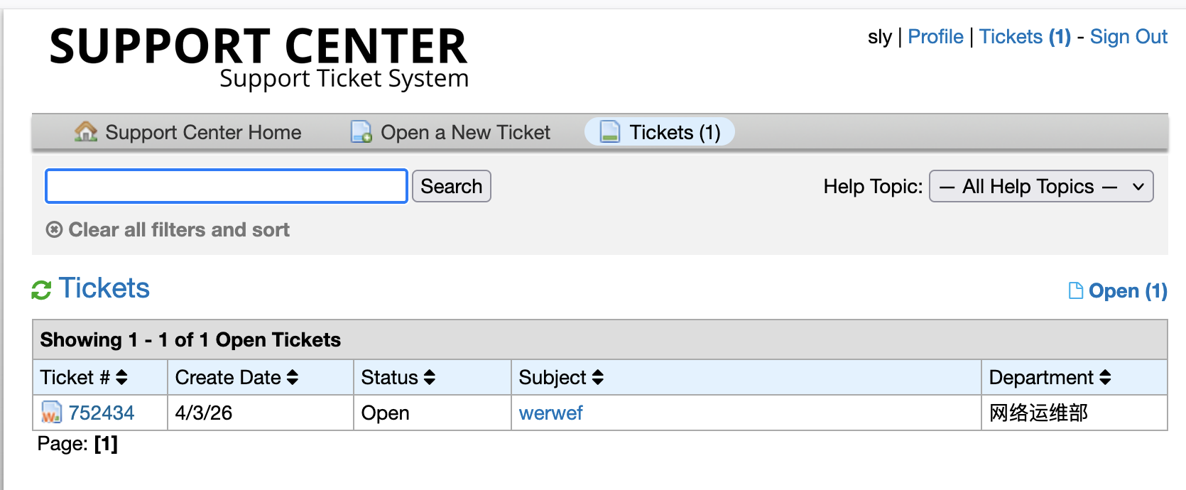Click the Sign Out link
The image size is (1186, 490).
pyautogui.click(x=1128, y=37)
